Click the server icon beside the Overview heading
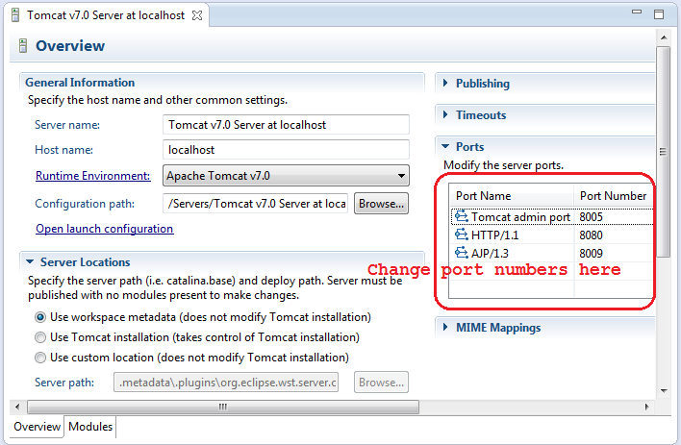This screenshot has height=445, width=681. pos(23,45)
